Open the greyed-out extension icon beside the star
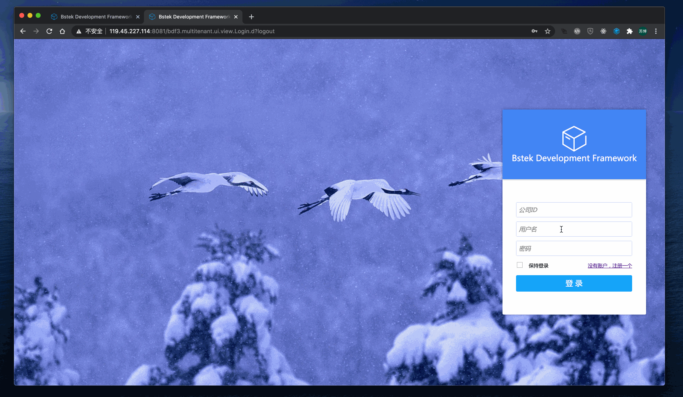 pyautogui.click(x=564, y=31)
